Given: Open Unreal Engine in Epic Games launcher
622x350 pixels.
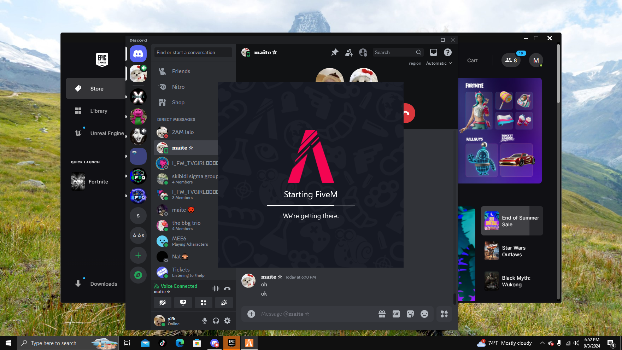Looking at the screenshot, I should point(95,133).
